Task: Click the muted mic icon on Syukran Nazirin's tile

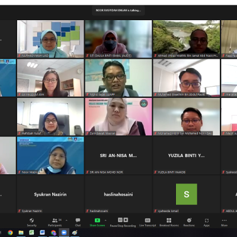Action: pyautogui.click(x=20, y=211)
